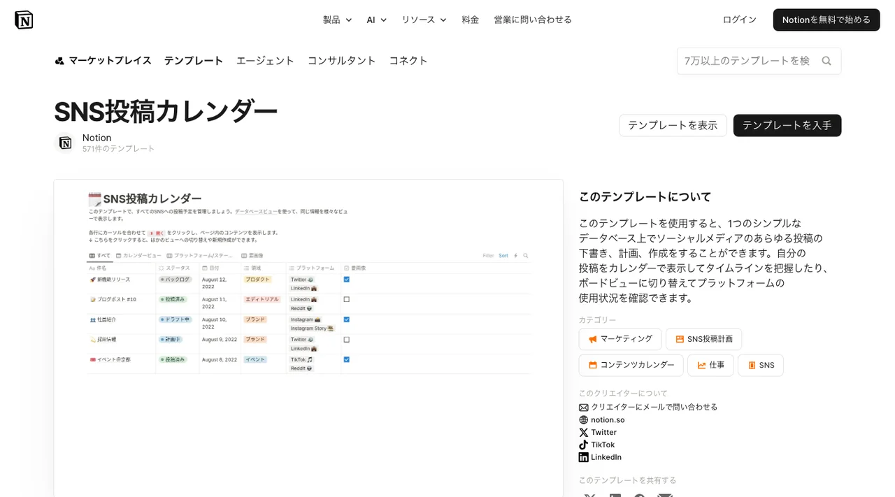Click the クリエイターにメールで問い合わせる link
The width and height of the screenshot is (895, 497).
click(x=654, y=408)
